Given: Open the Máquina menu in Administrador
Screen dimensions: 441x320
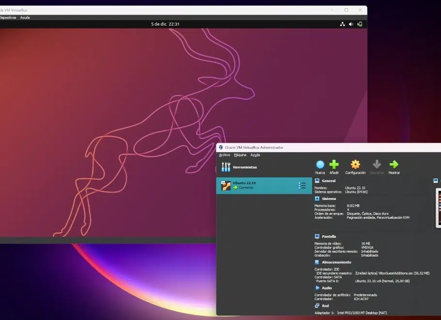Looking at the screenshot, I should click(x=240, y=155).
